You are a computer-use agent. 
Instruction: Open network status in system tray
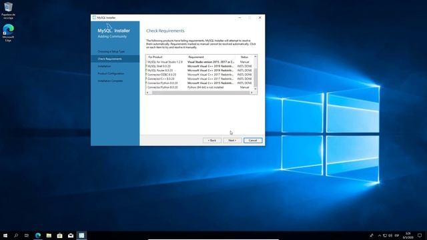pyautogui.click(x=385, y=235)
